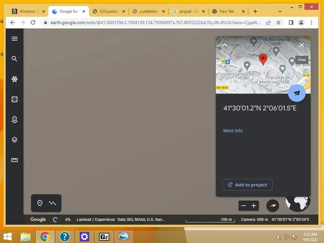This screenshot has width=324, height=243.
Task: Click the red pin on card map
Action: (x=263, y=59)
